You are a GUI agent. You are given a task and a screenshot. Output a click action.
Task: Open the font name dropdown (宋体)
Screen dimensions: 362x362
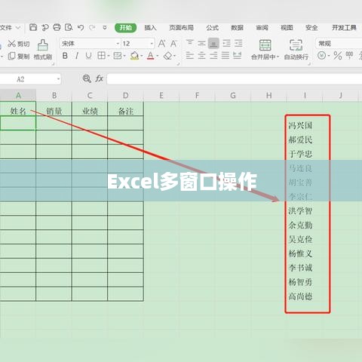(x=118, y=44)
